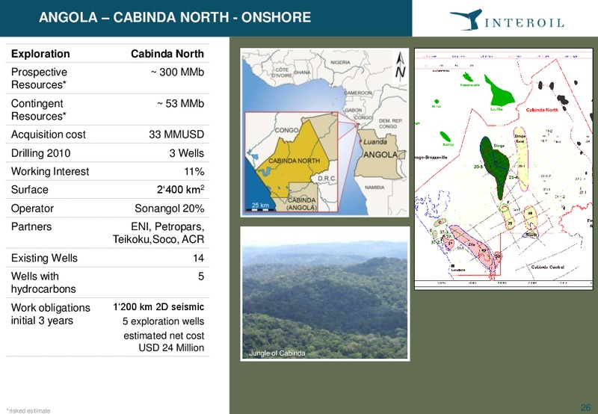This screenshot has width=598, height=414.
Task: Select the 'Operator' row label
Action: (32, 208)
